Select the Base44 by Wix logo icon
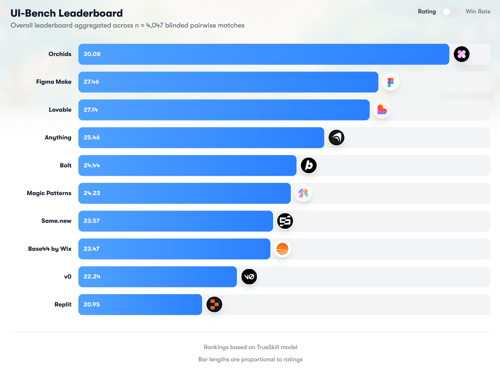The width and height of the screenshot is (500, 369). 282,249
